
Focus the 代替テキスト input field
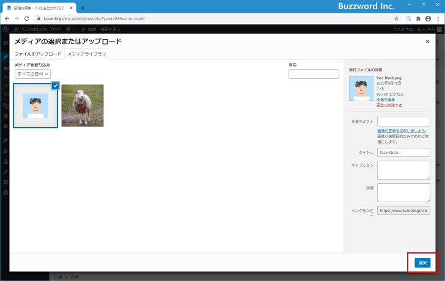coord(403,122)
